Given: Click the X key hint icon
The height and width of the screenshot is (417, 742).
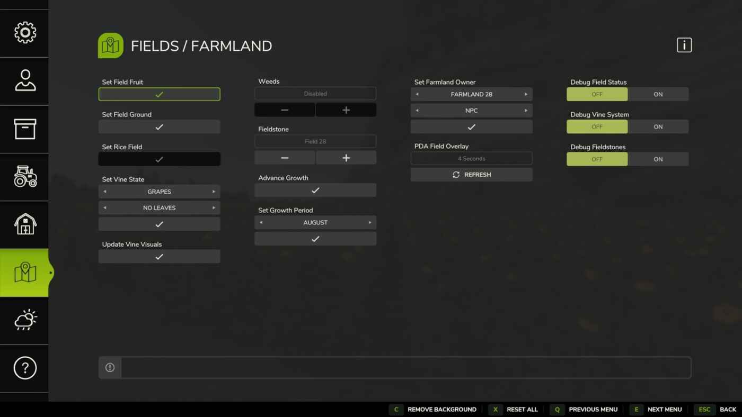Looking at the screenshot, I should coord(496,410).
